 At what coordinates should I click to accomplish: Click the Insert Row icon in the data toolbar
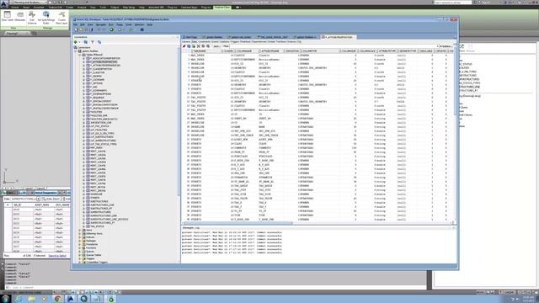point(194,46)
